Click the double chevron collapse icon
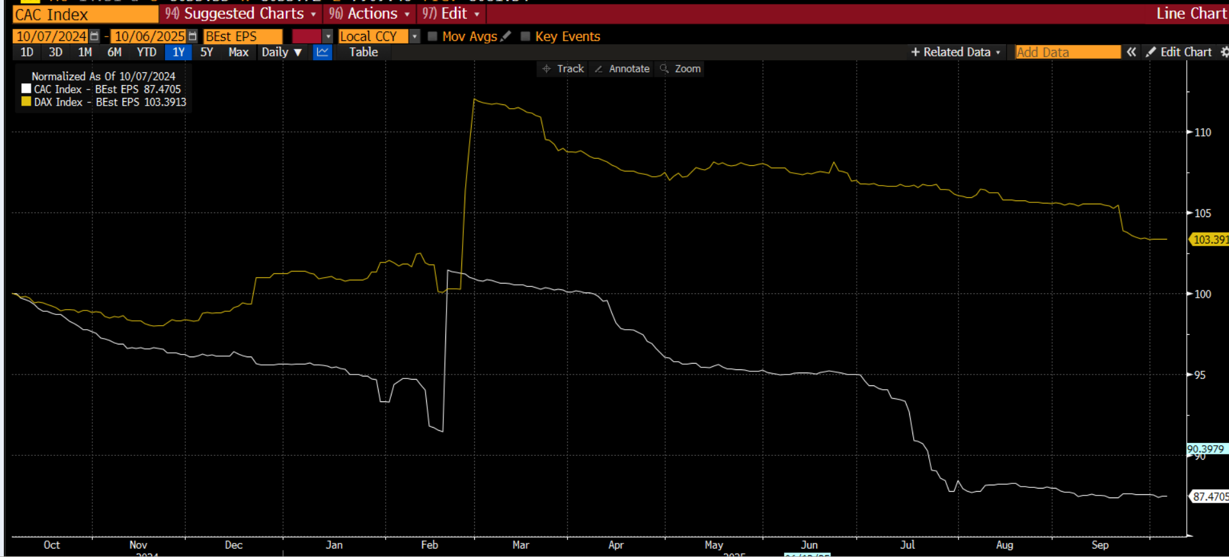 coord(1132,52)
